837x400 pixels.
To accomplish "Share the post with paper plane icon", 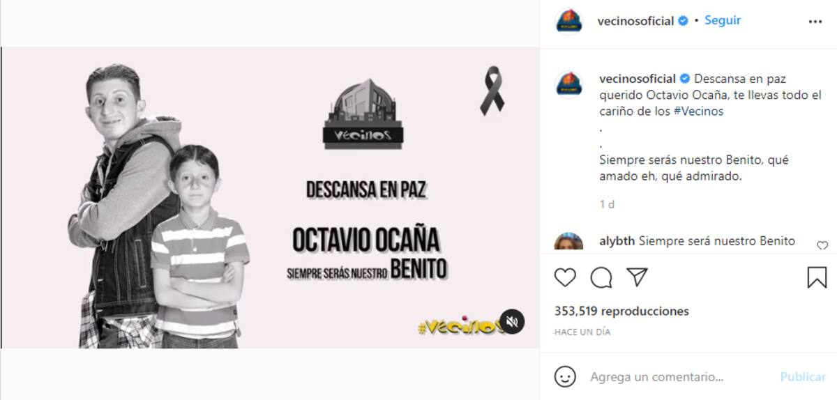I will pyautogui.click(x=637, y=277).
